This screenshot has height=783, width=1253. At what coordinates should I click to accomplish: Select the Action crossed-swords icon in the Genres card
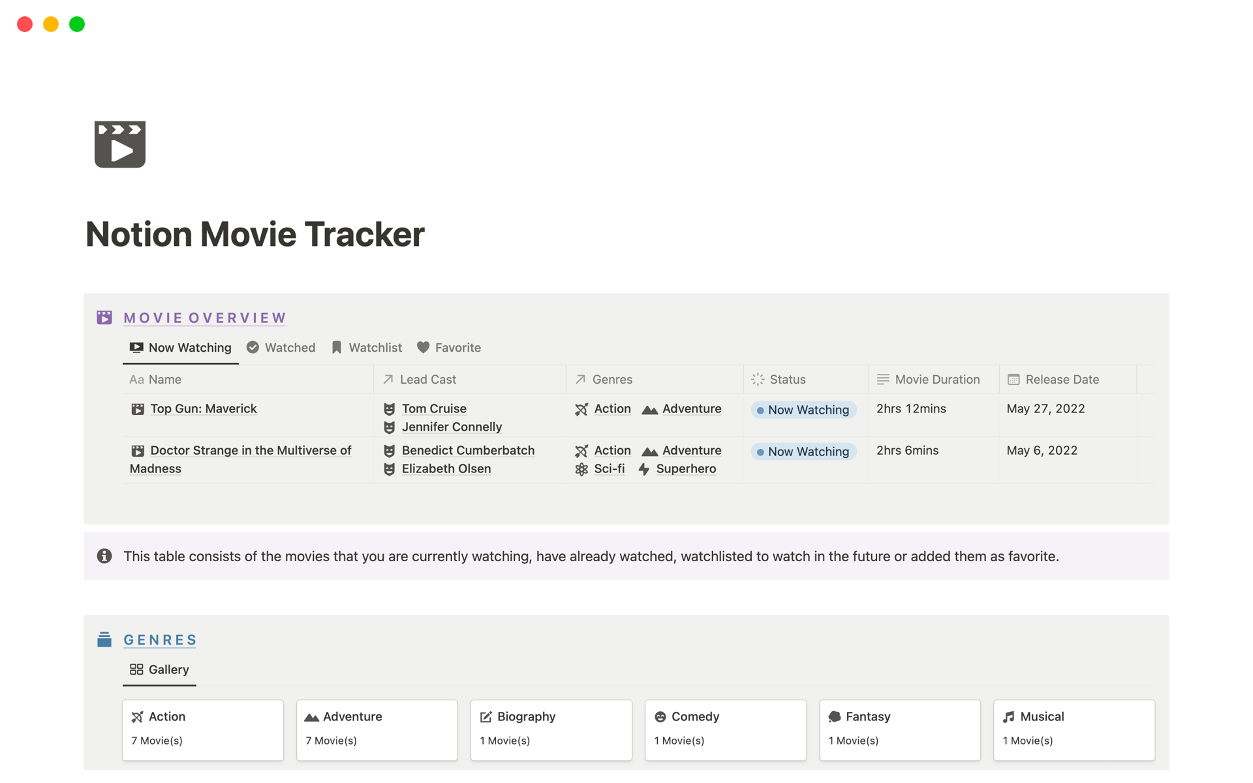[138, 716]
